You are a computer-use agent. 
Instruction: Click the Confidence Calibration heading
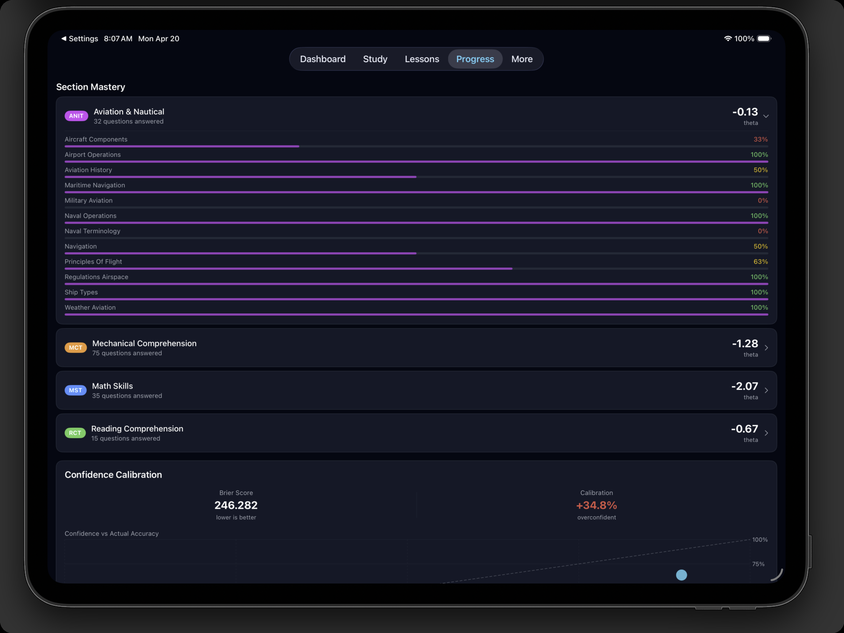click(113, 475)
